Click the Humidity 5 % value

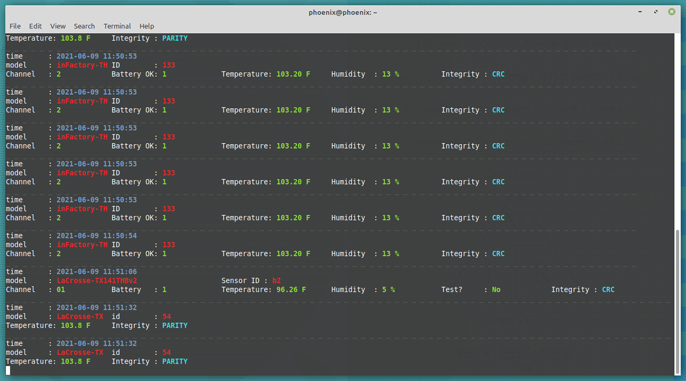388,289
